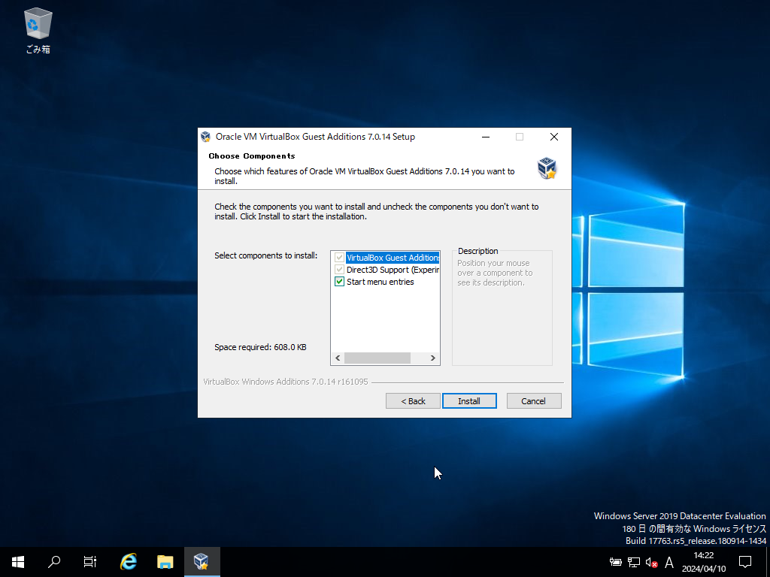
Task: Open taskbar search magnifier
Action: tap(54, 562)
